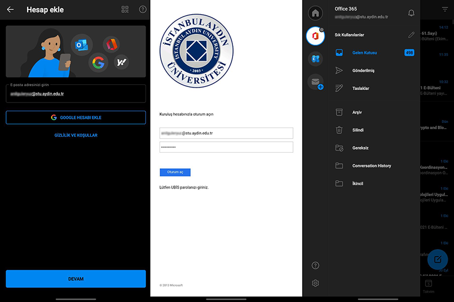The height and width of the screenshot is (302, 454).
Task: Open the filter icon above mail list
Action: coord(445,9)
